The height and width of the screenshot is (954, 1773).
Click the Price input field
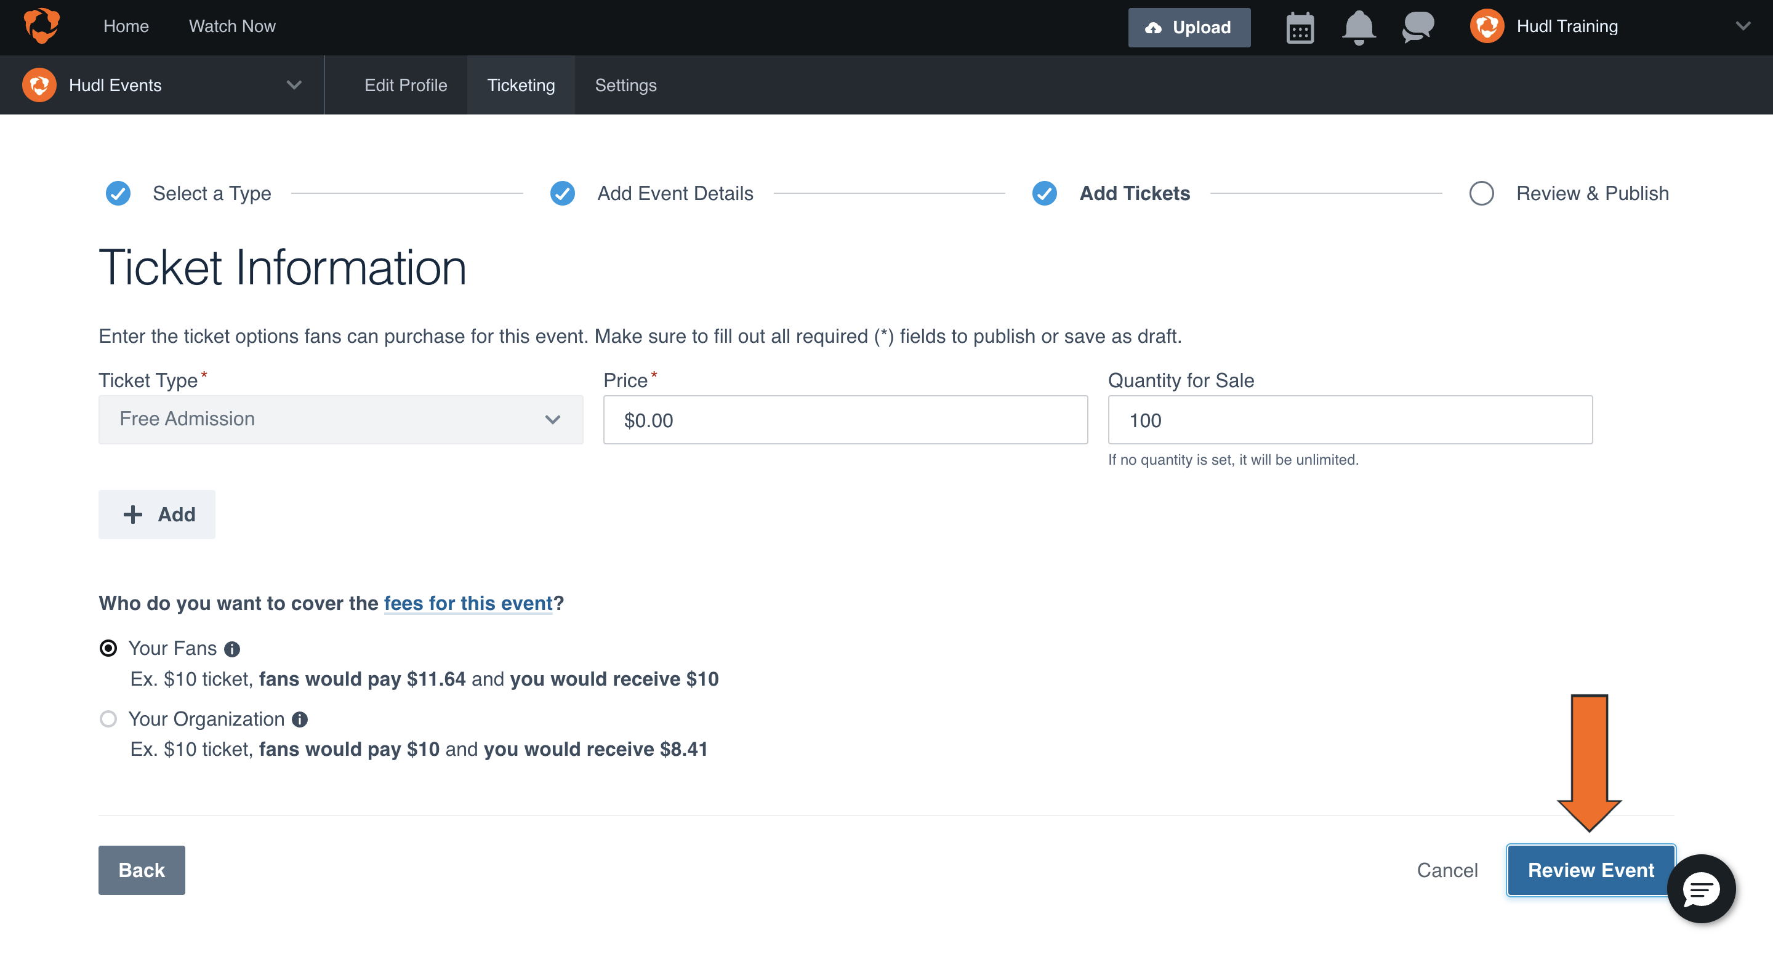pyautogui.click(x=845, y=420)
